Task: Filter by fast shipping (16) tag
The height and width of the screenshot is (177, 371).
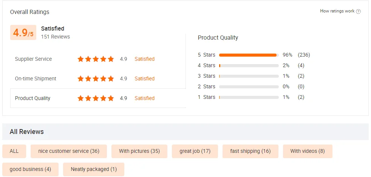Action: (x=250, y=151)
